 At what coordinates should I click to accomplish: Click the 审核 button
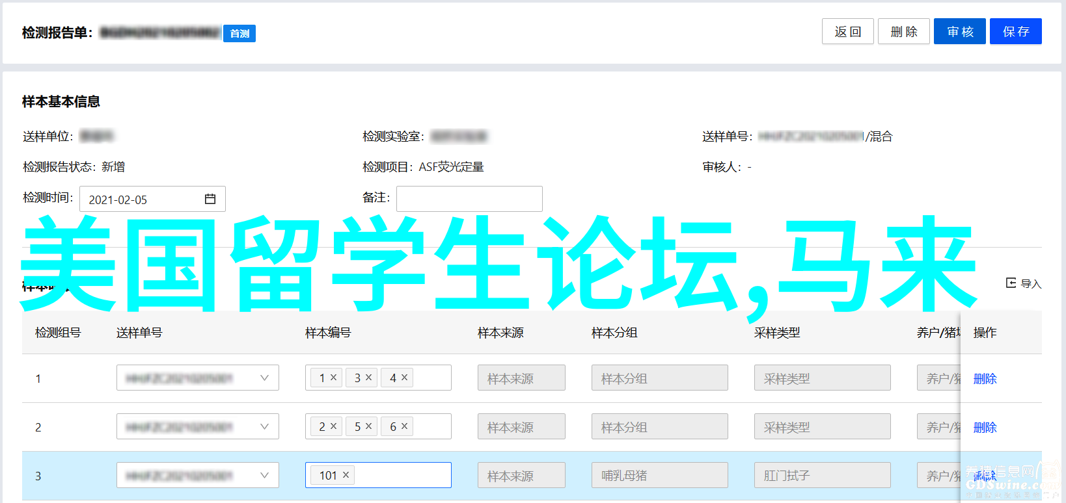(960, 31)
